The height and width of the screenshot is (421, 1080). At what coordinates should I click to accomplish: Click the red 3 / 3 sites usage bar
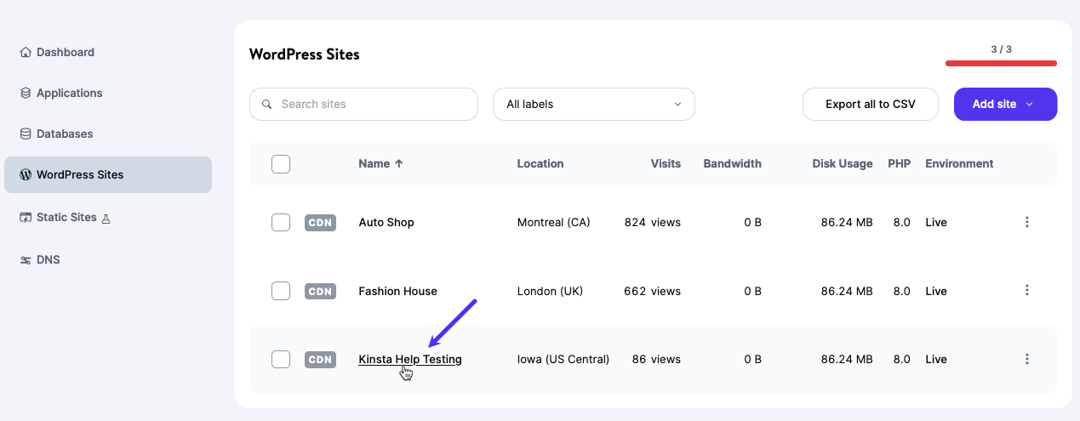pos(1001,63)
